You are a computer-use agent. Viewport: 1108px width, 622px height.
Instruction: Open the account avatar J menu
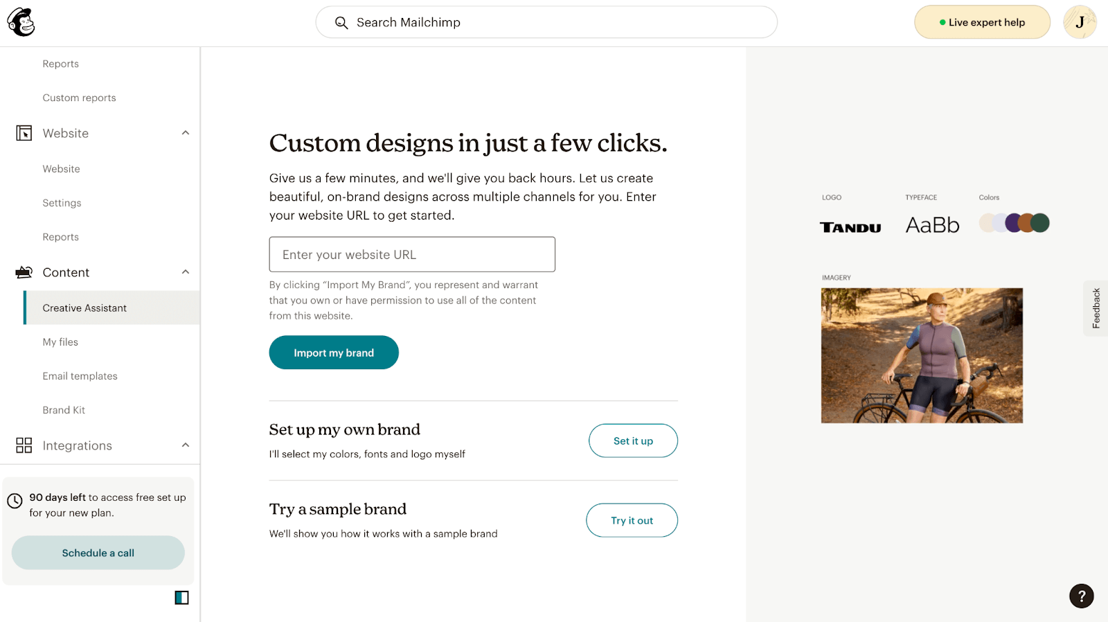pyautogui.click(x=1080, y=22)
